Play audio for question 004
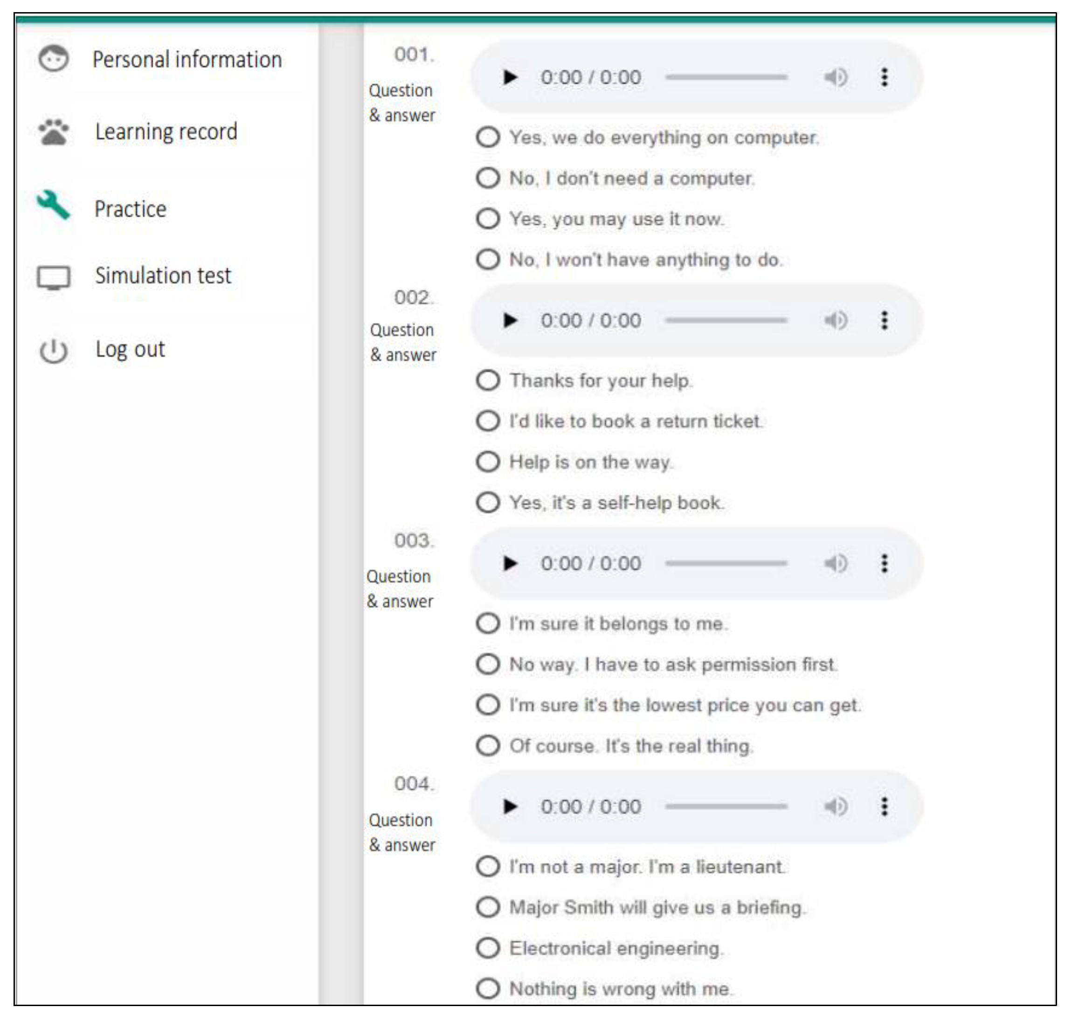The width and height of the screenshot is (1072, 1021). 510,806
